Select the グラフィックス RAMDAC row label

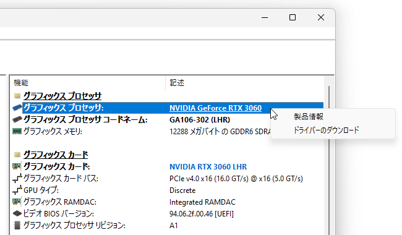tap(60, 202)
